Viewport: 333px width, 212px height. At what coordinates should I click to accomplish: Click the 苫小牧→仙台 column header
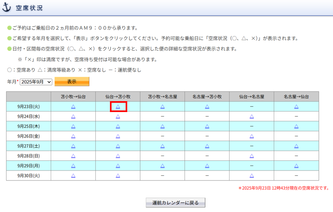73,97
